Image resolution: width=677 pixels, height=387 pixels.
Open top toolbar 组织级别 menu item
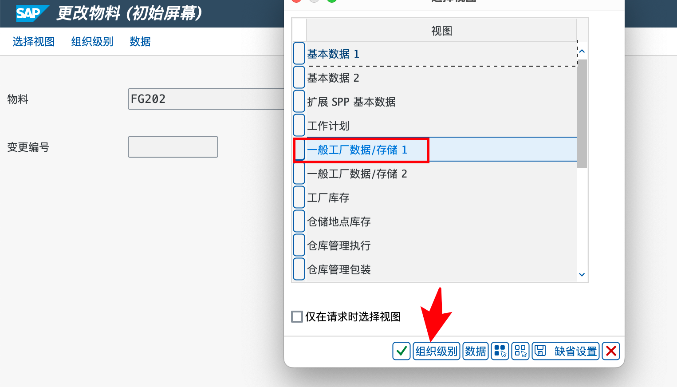[92, 42]
